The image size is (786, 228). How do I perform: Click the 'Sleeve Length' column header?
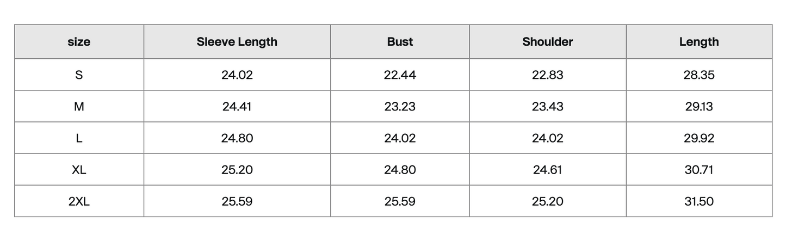click(x=237, y=42)
